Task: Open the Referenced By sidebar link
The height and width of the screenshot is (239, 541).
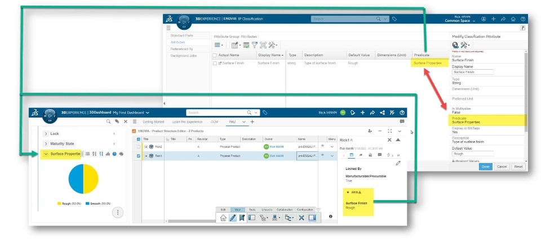Action: coord(181,49)
